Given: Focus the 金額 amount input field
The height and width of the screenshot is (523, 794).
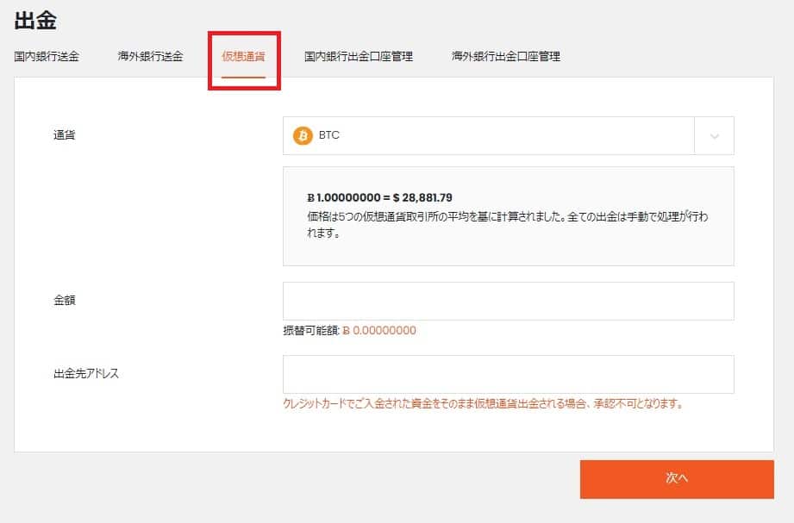Looking at the screenshot, I should (x=509, y=302).
